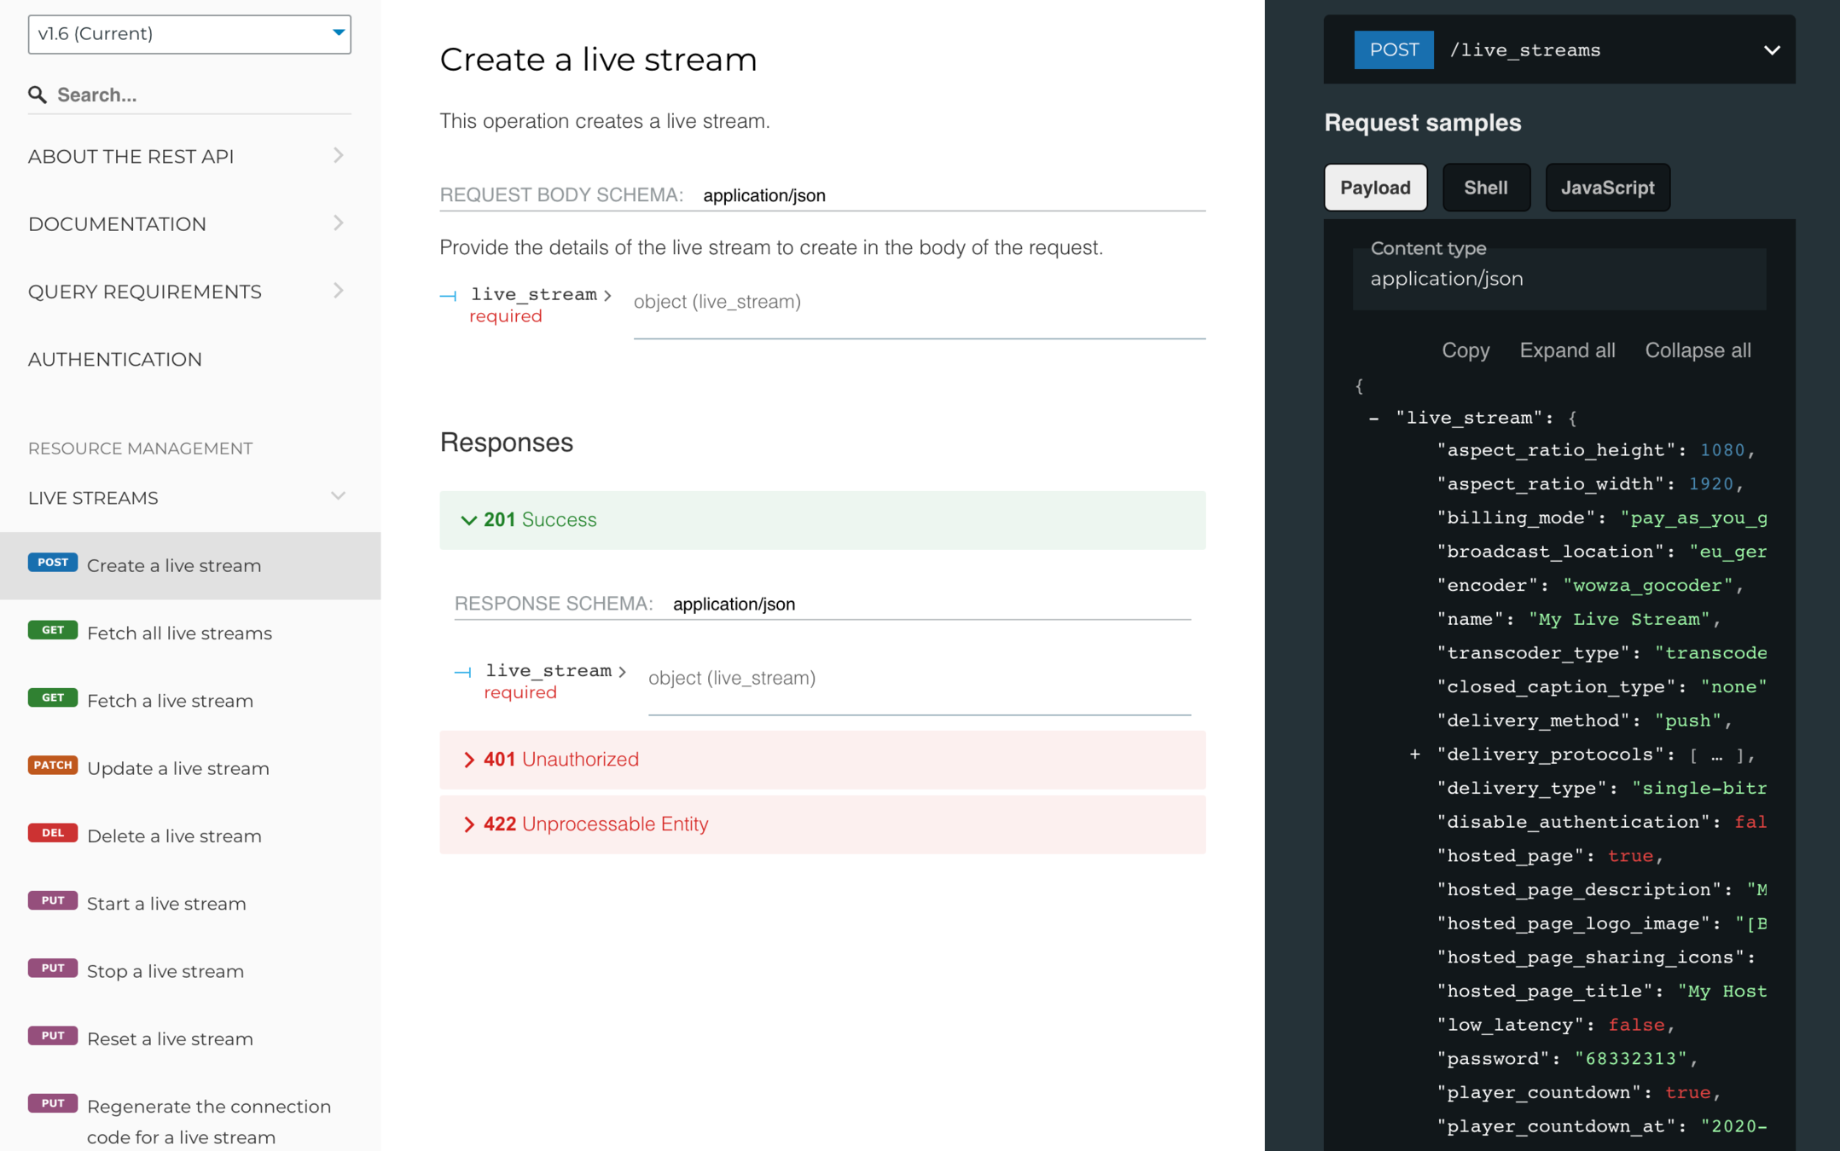Click the search magnifier icon
Viewport: 1840px width, 1151px height.
click(37, 95)
